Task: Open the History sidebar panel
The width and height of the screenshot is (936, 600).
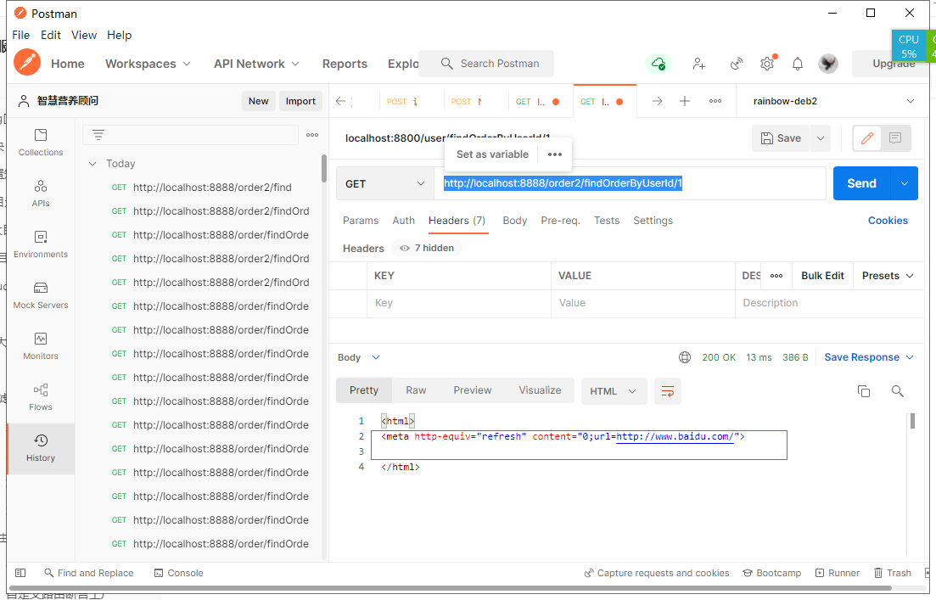Action: tap(41, 448)
